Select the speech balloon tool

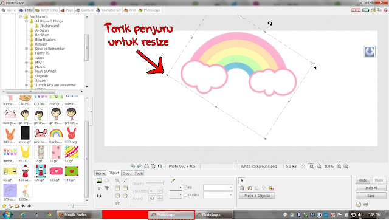click(107, 180)
